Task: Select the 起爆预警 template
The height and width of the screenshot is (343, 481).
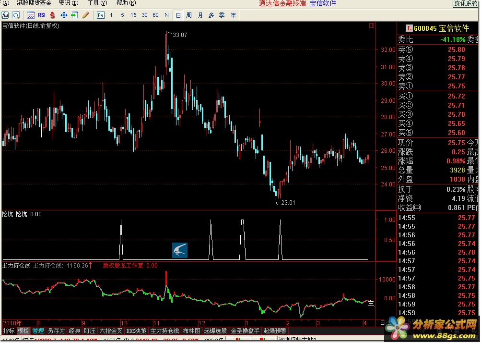Action: 275,331
